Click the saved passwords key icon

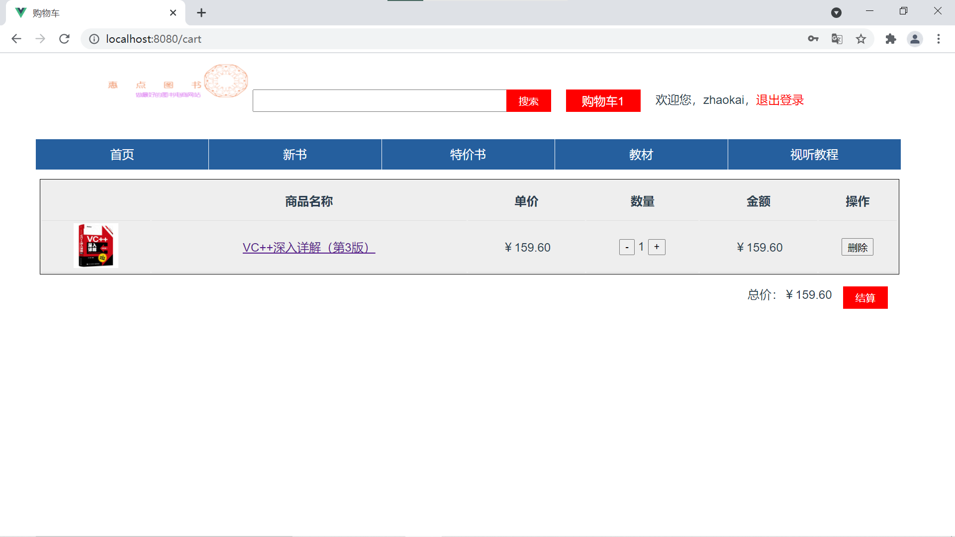point(813,39)
